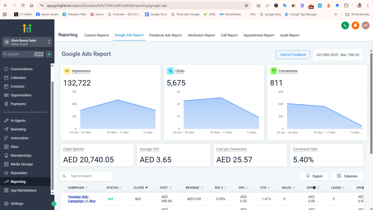Screen dimensions: 373x210
Task: Sort the table by CTR
Action: pyautogui.click(x=265, y=188)
